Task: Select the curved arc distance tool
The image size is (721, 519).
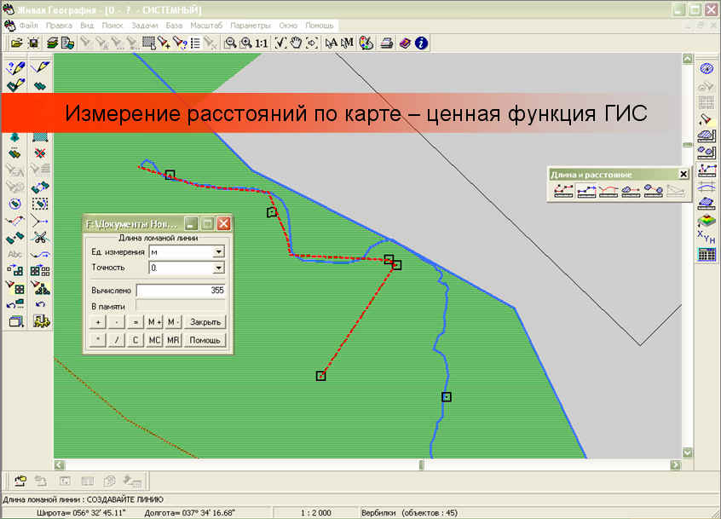Action: tap(608, 192)
